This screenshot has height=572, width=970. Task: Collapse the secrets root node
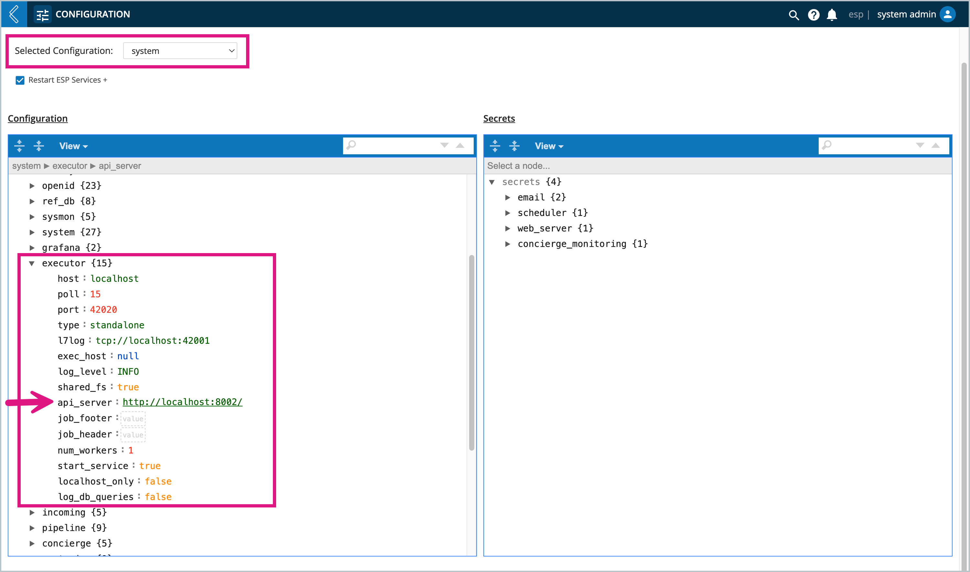click(x=492, y=182)
